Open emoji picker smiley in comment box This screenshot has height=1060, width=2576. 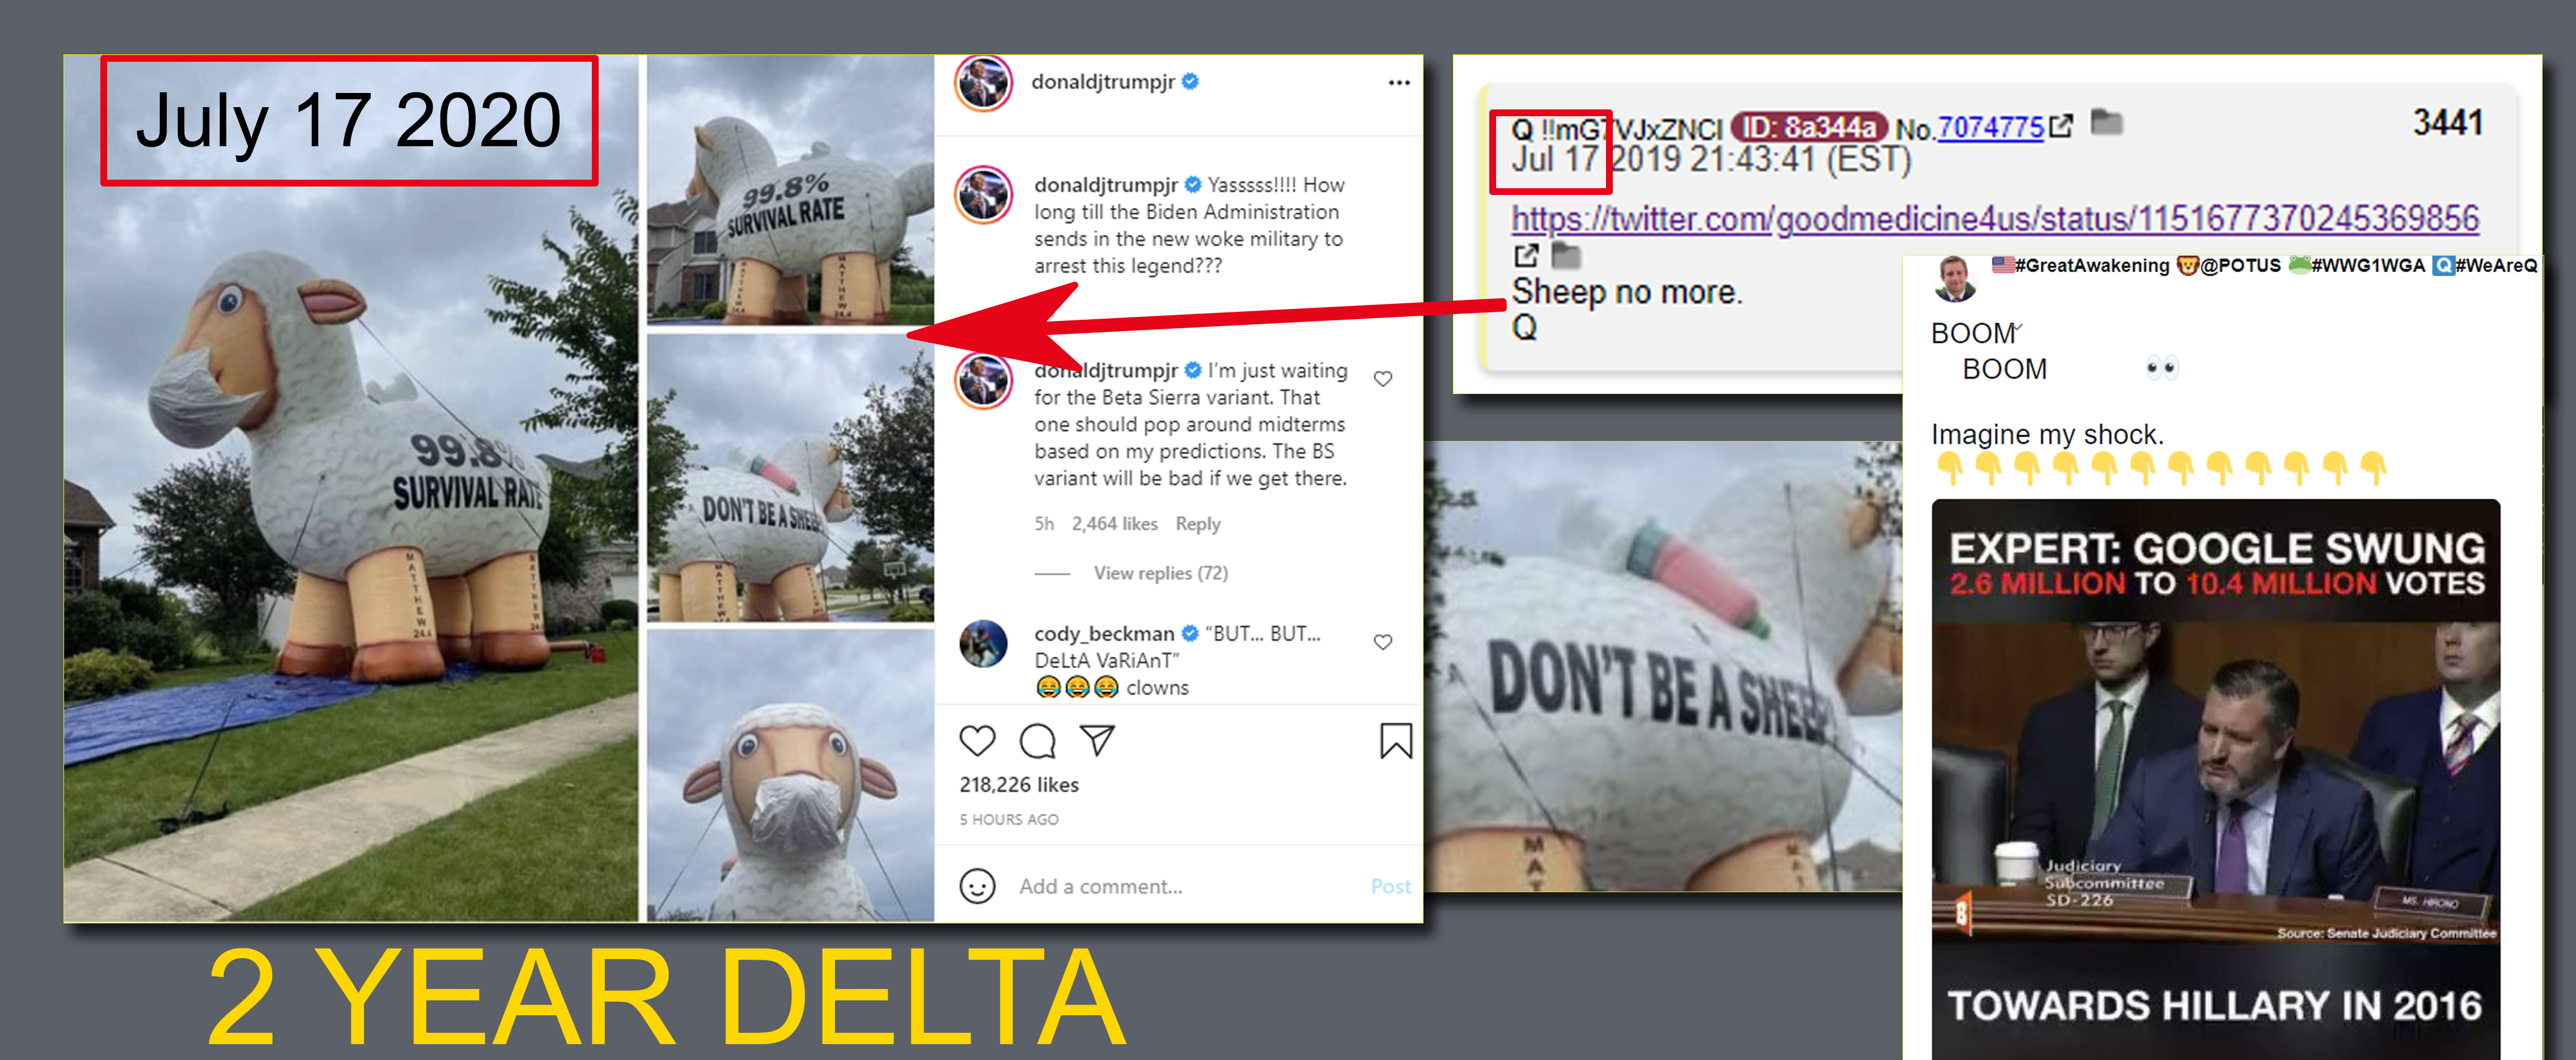[x=977, y=886]
